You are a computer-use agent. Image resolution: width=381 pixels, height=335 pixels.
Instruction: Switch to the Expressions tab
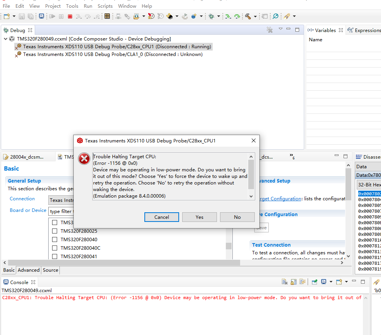pyautogui.click(x=364, y=30)
